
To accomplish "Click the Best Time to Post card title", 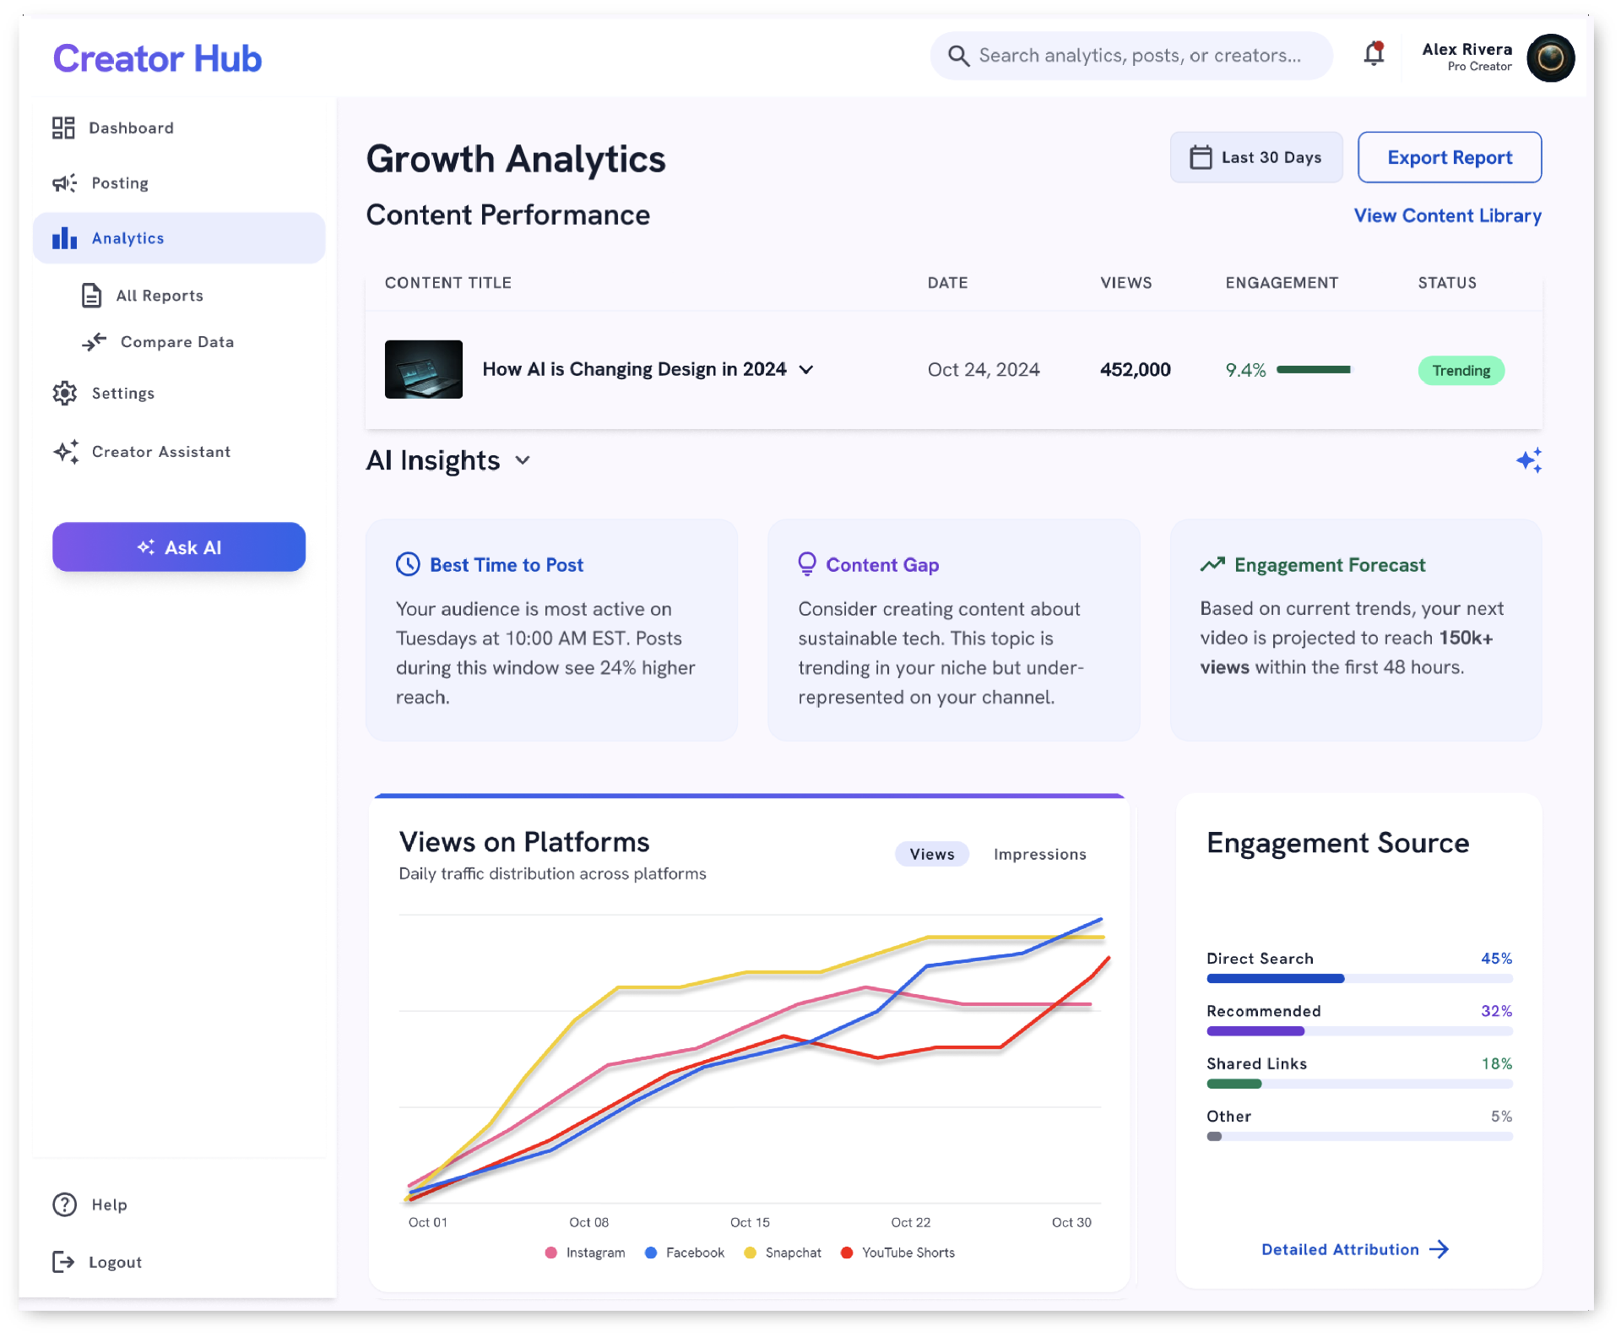I will coord(507,564).
